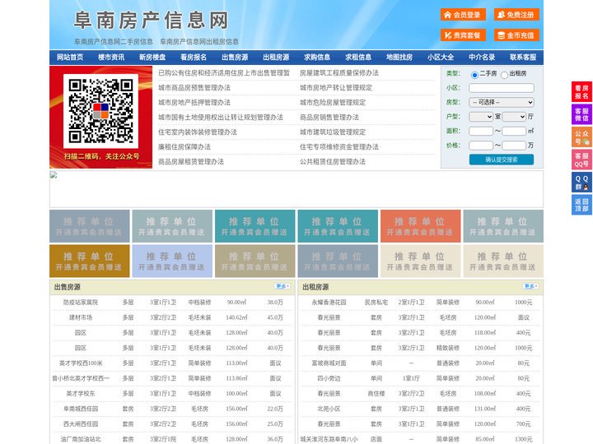Open the 公众号 floating sidebar icon
Screen dimensions: 593x444
point(581,137)
